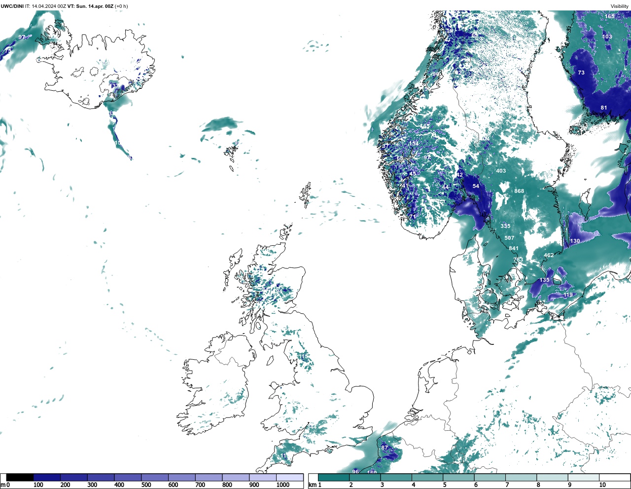631x489 pixels.
Task: Click the visibility value '841' on the map
Action: click(514, 249)
